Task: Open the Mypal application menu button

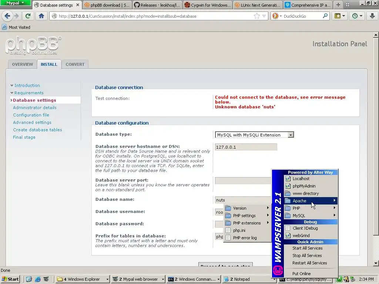Action: [x=15, y=3]
